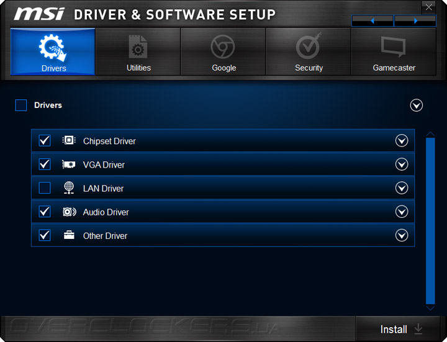The image size is (447, 342).
Task: Click the Audio Driver speaker icon
Action: coord(69,212)
